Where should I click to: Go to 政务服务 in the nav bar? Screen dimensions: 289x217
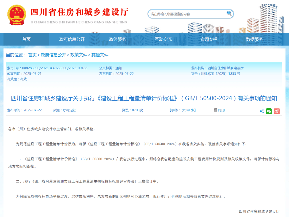(117, 39)
